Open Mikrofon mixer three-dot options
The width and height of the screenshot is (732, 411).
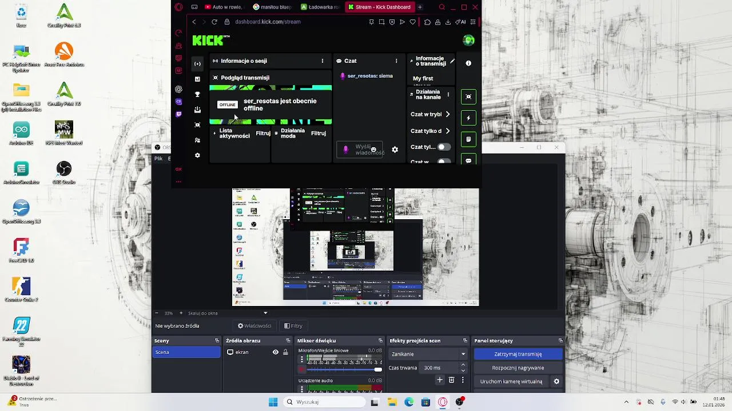pos(302,360)
